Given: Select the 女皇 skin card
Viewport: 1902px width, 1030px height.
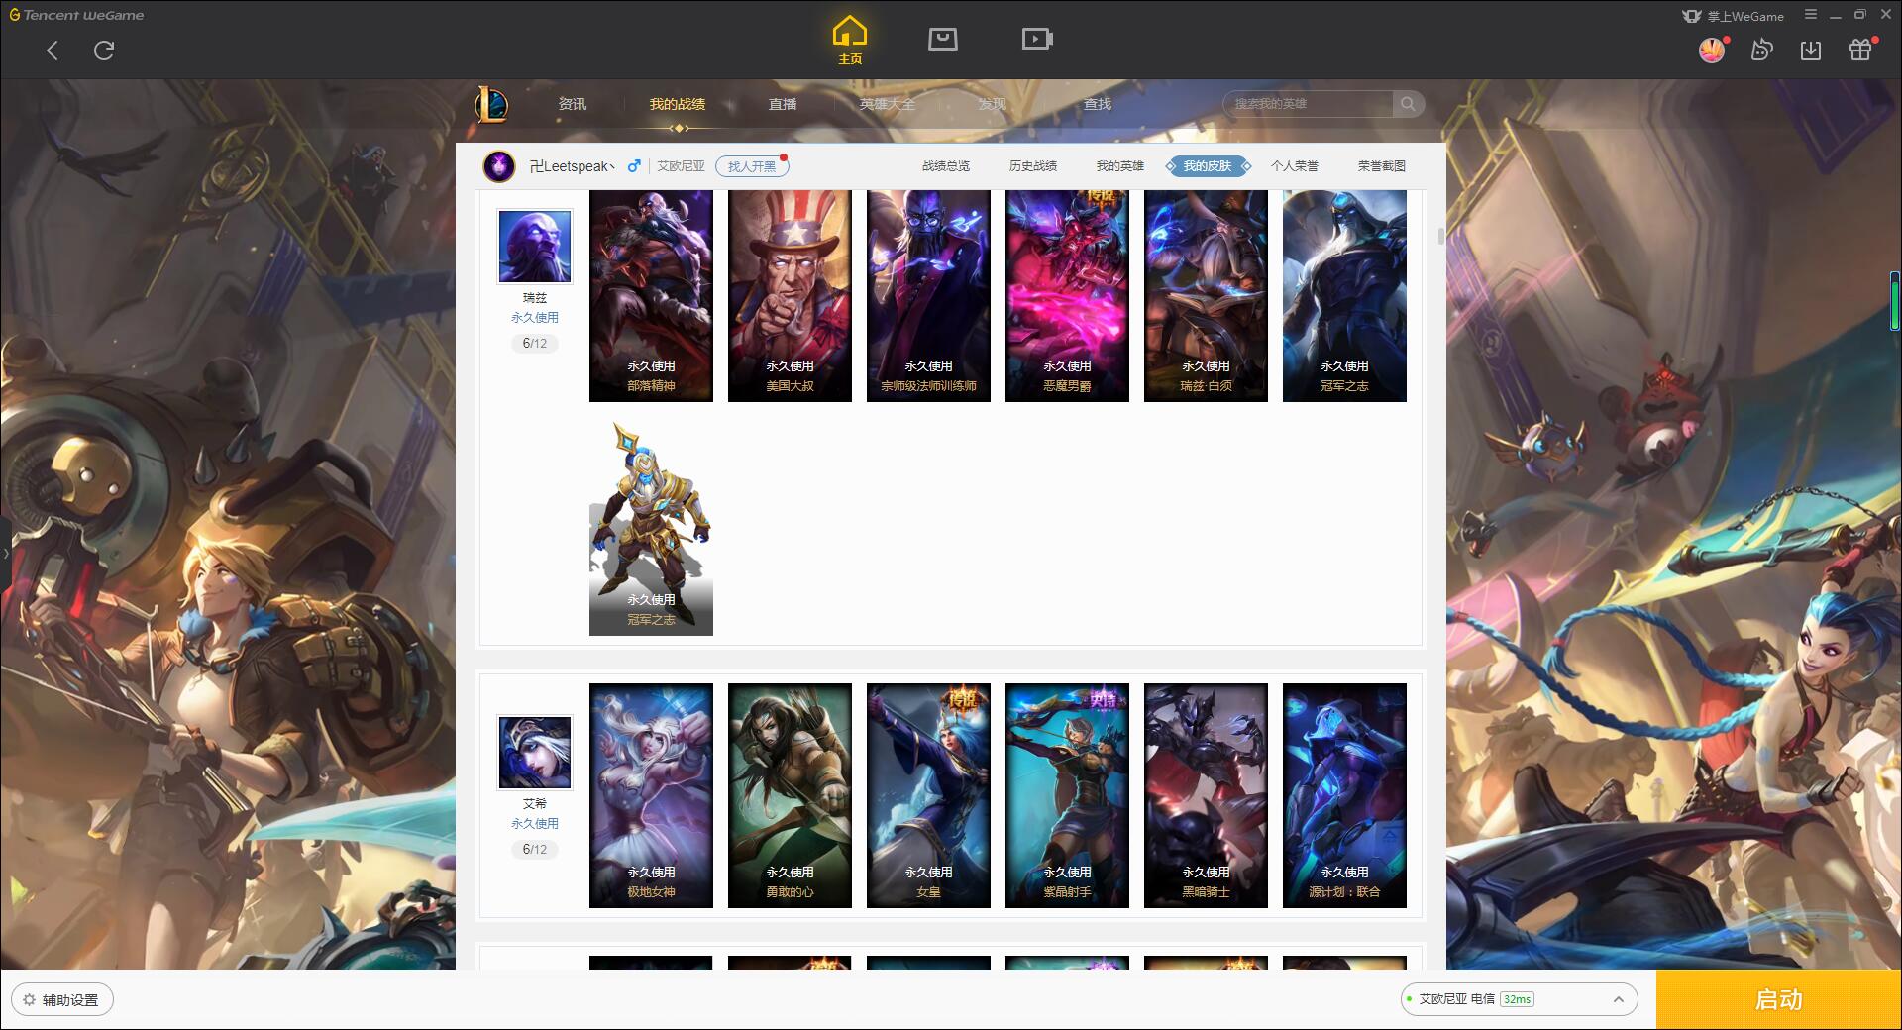Looking at the screenshot, I should [x=928, y=795].
